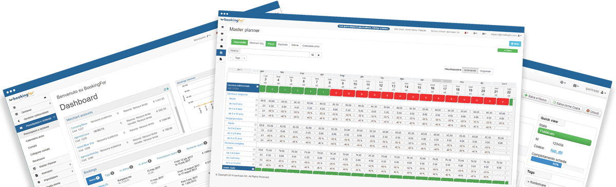Screen dimensions: 616x187
Task: Open the red bell notifications icon
Action: tap(466, 33)
